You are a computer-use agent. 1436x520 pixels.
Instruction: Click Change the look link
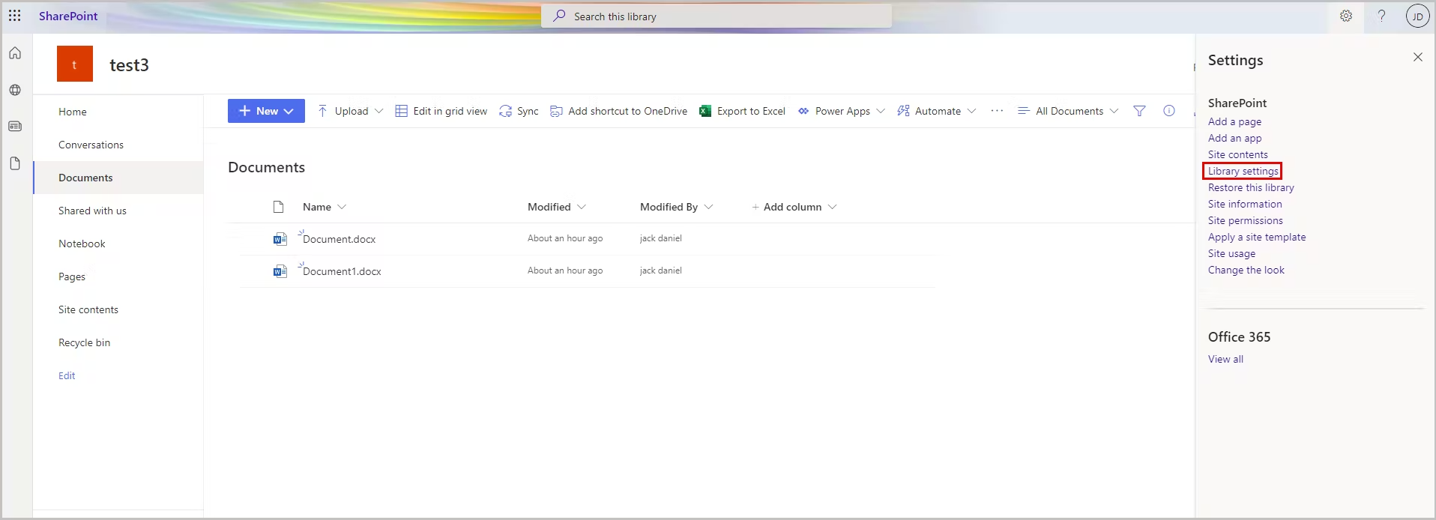[1246, 270]
